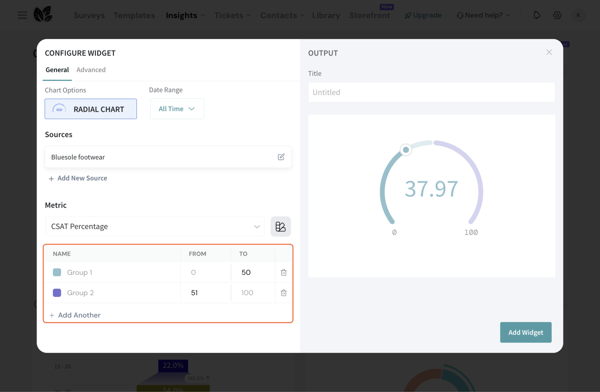This screenshot has height=392, width=600.
Task: Click the edit icon for Bluesole footwear source
Action: pyautogui.click(x=281, y=157)
